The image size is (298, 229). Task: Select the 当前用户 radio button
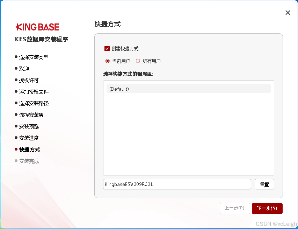108,61
